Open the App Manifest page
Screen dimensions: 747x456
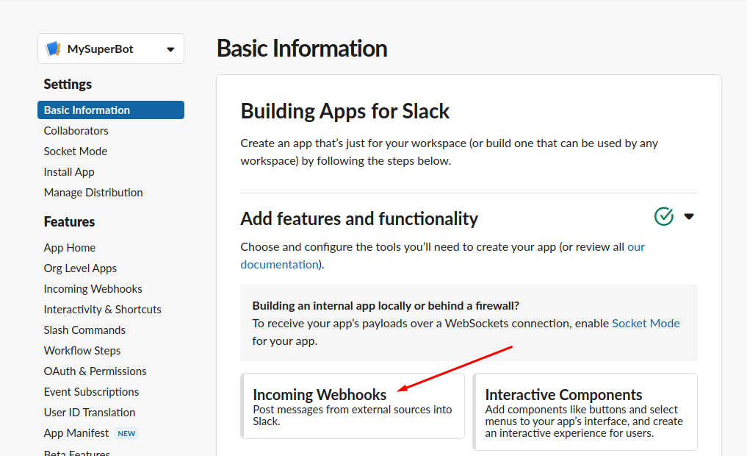pos(76,432)
